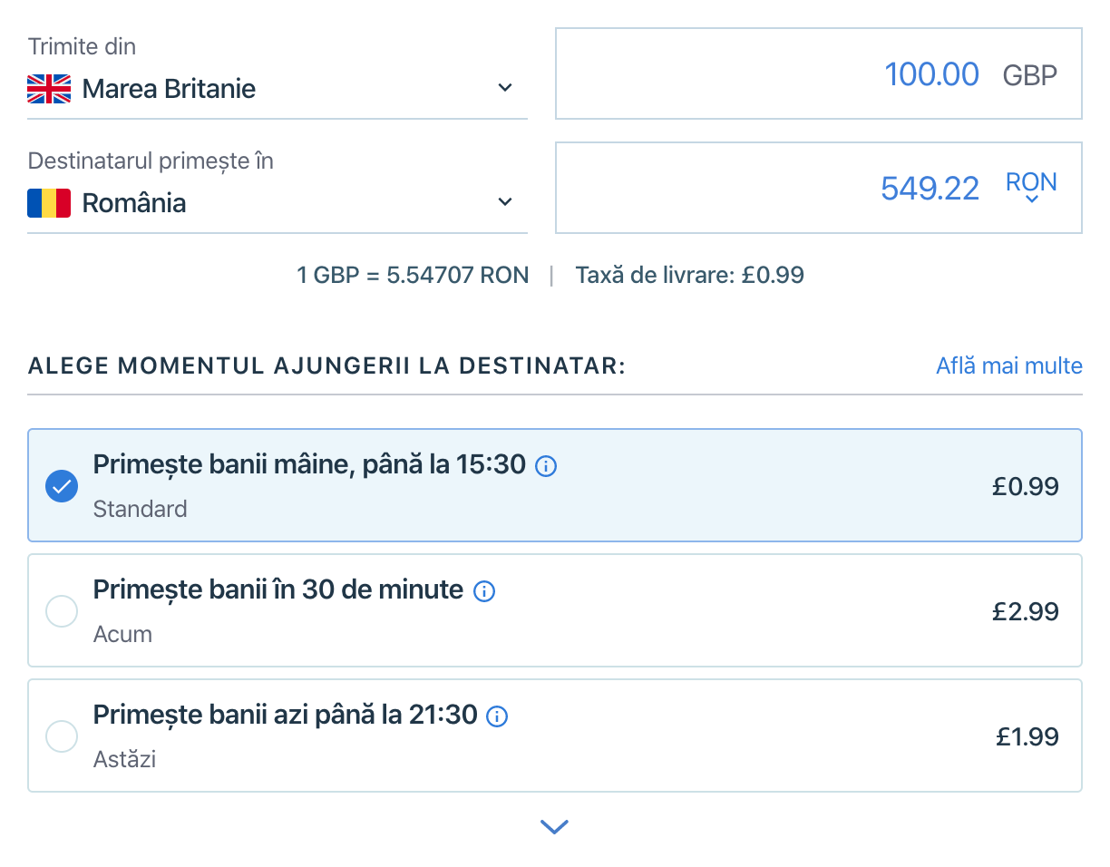This screenshot has width=1110, height=867.
Task: Click the 'Acum' label under the 30-minute option
Action: coord(122,634)
